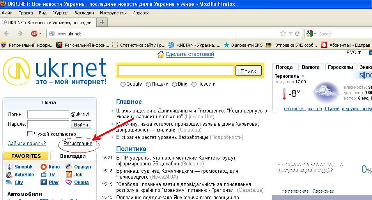The height and width of the screenshot is (200, 372).
Task: Switch to the Гороскопы tab
Action: (x=340, y=67)
